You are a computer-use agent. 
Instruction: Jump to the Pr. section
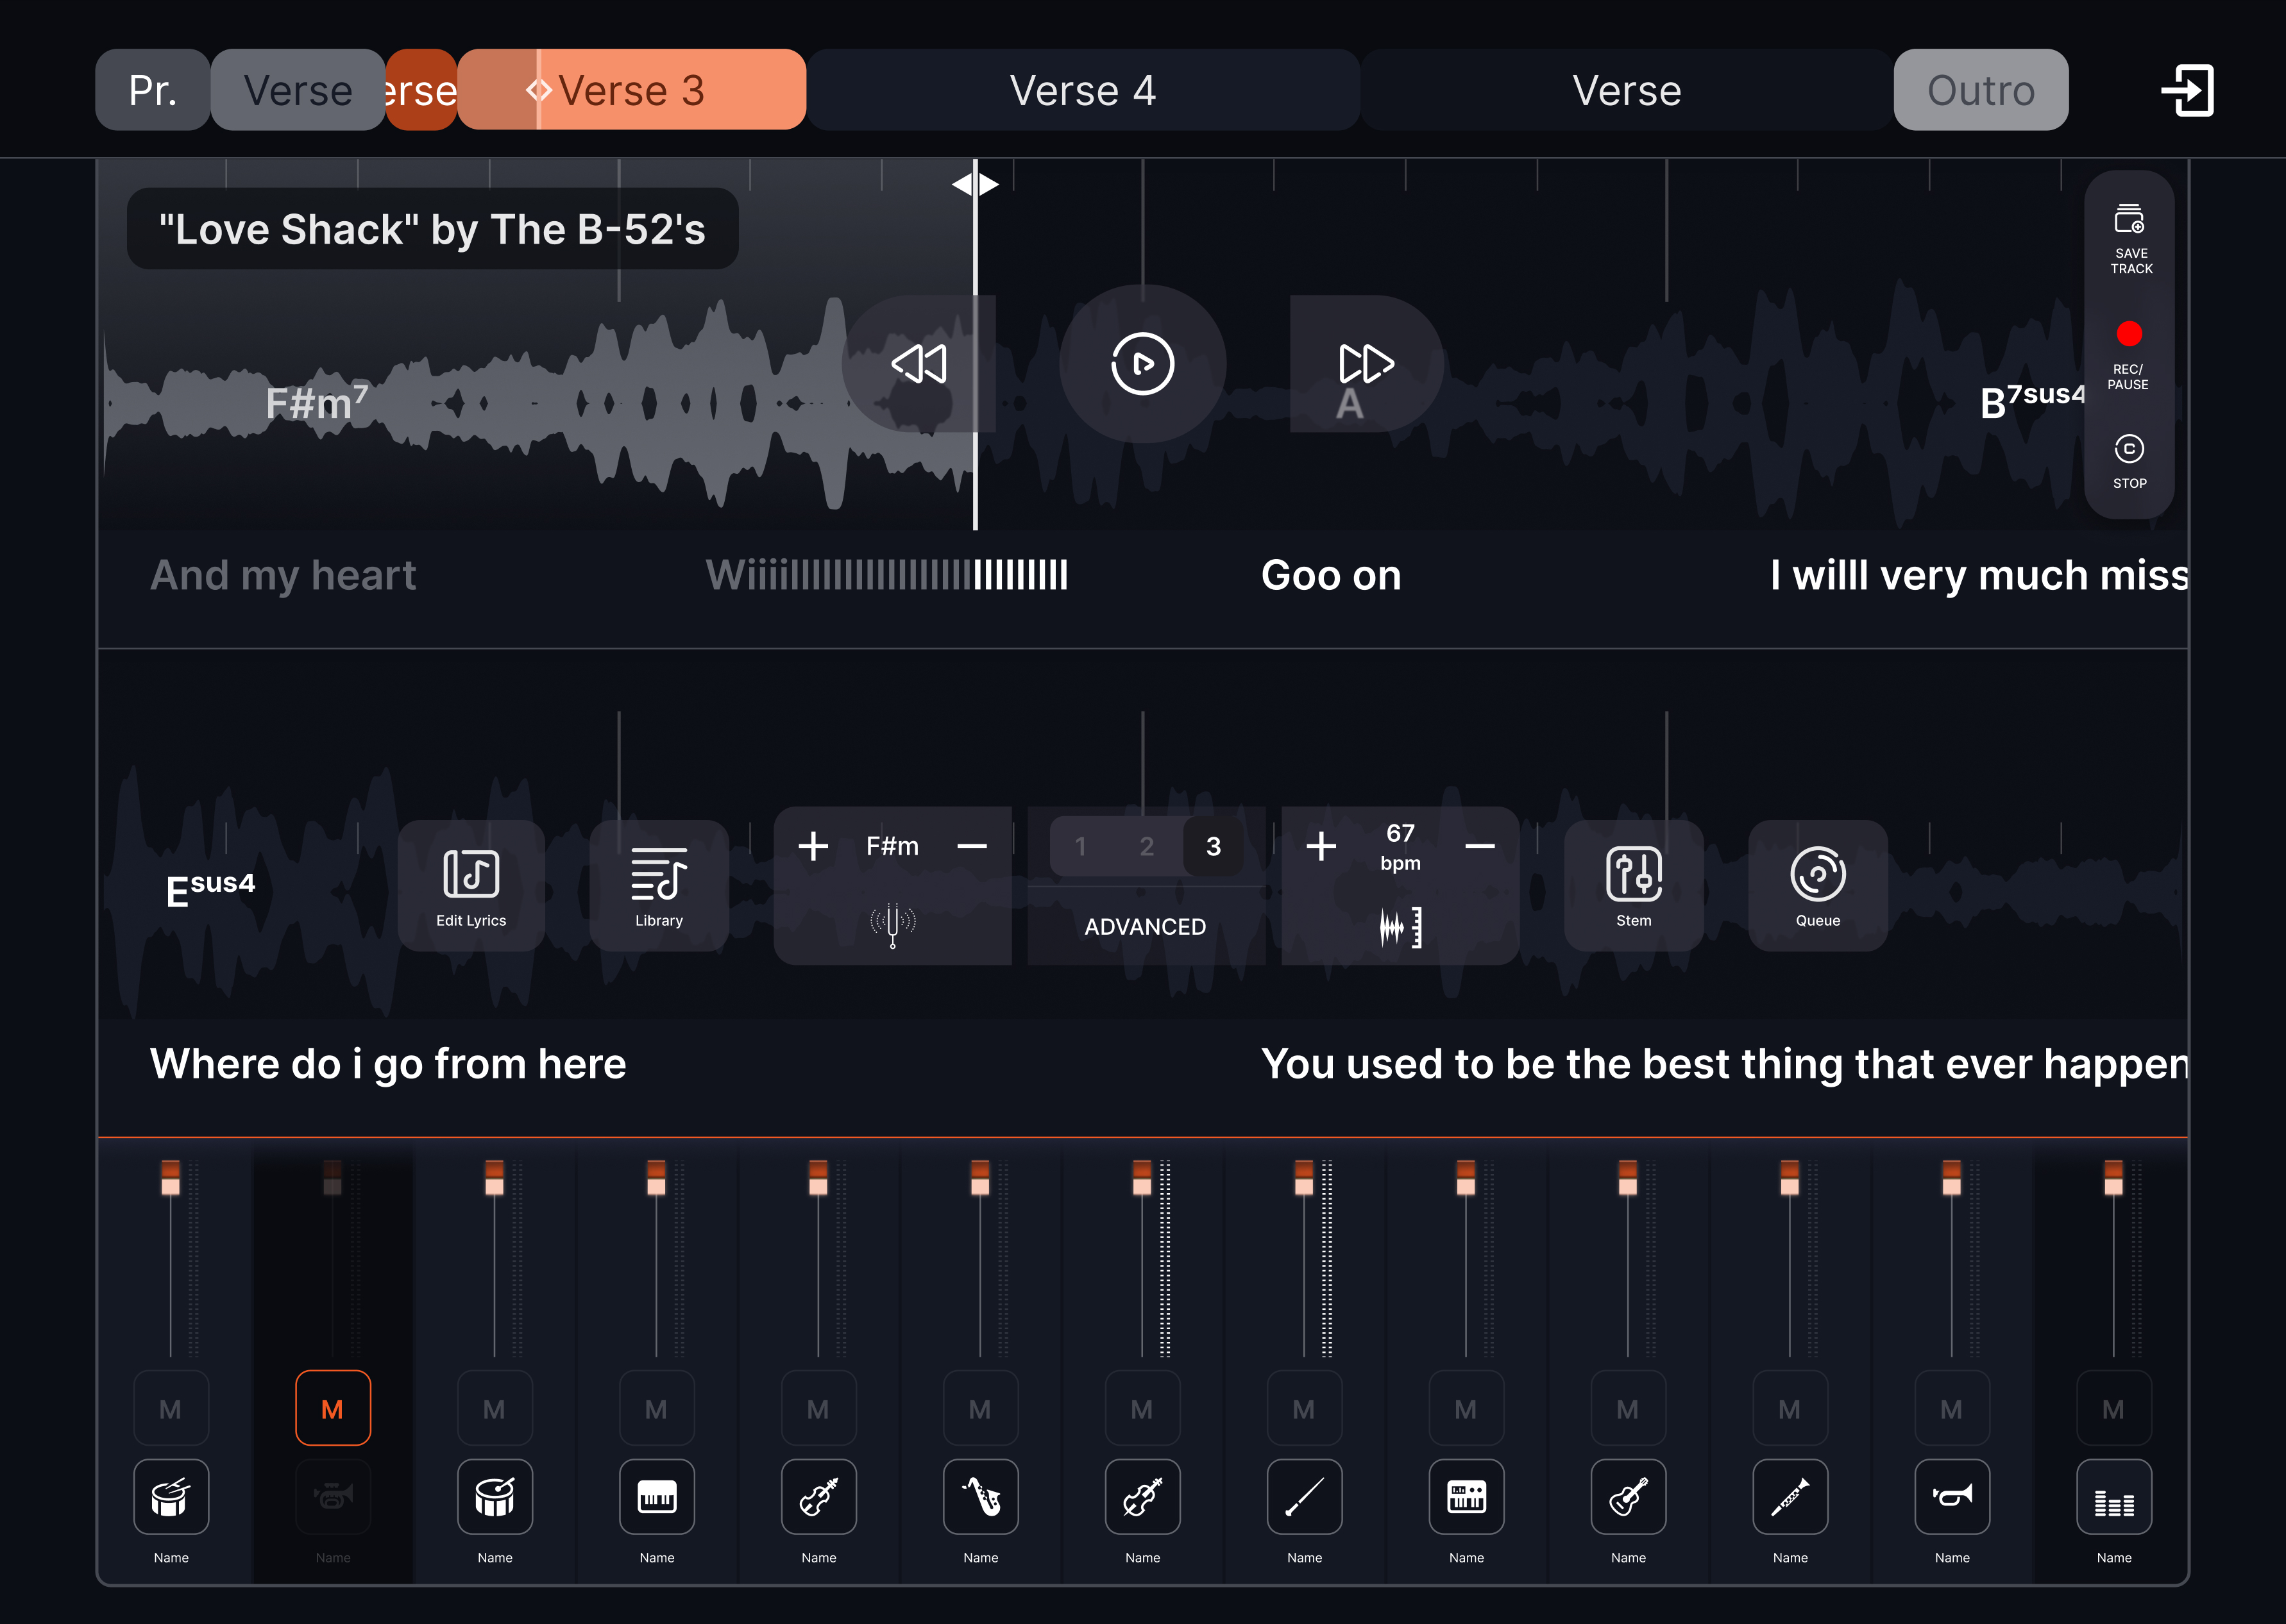coord(153,90)
